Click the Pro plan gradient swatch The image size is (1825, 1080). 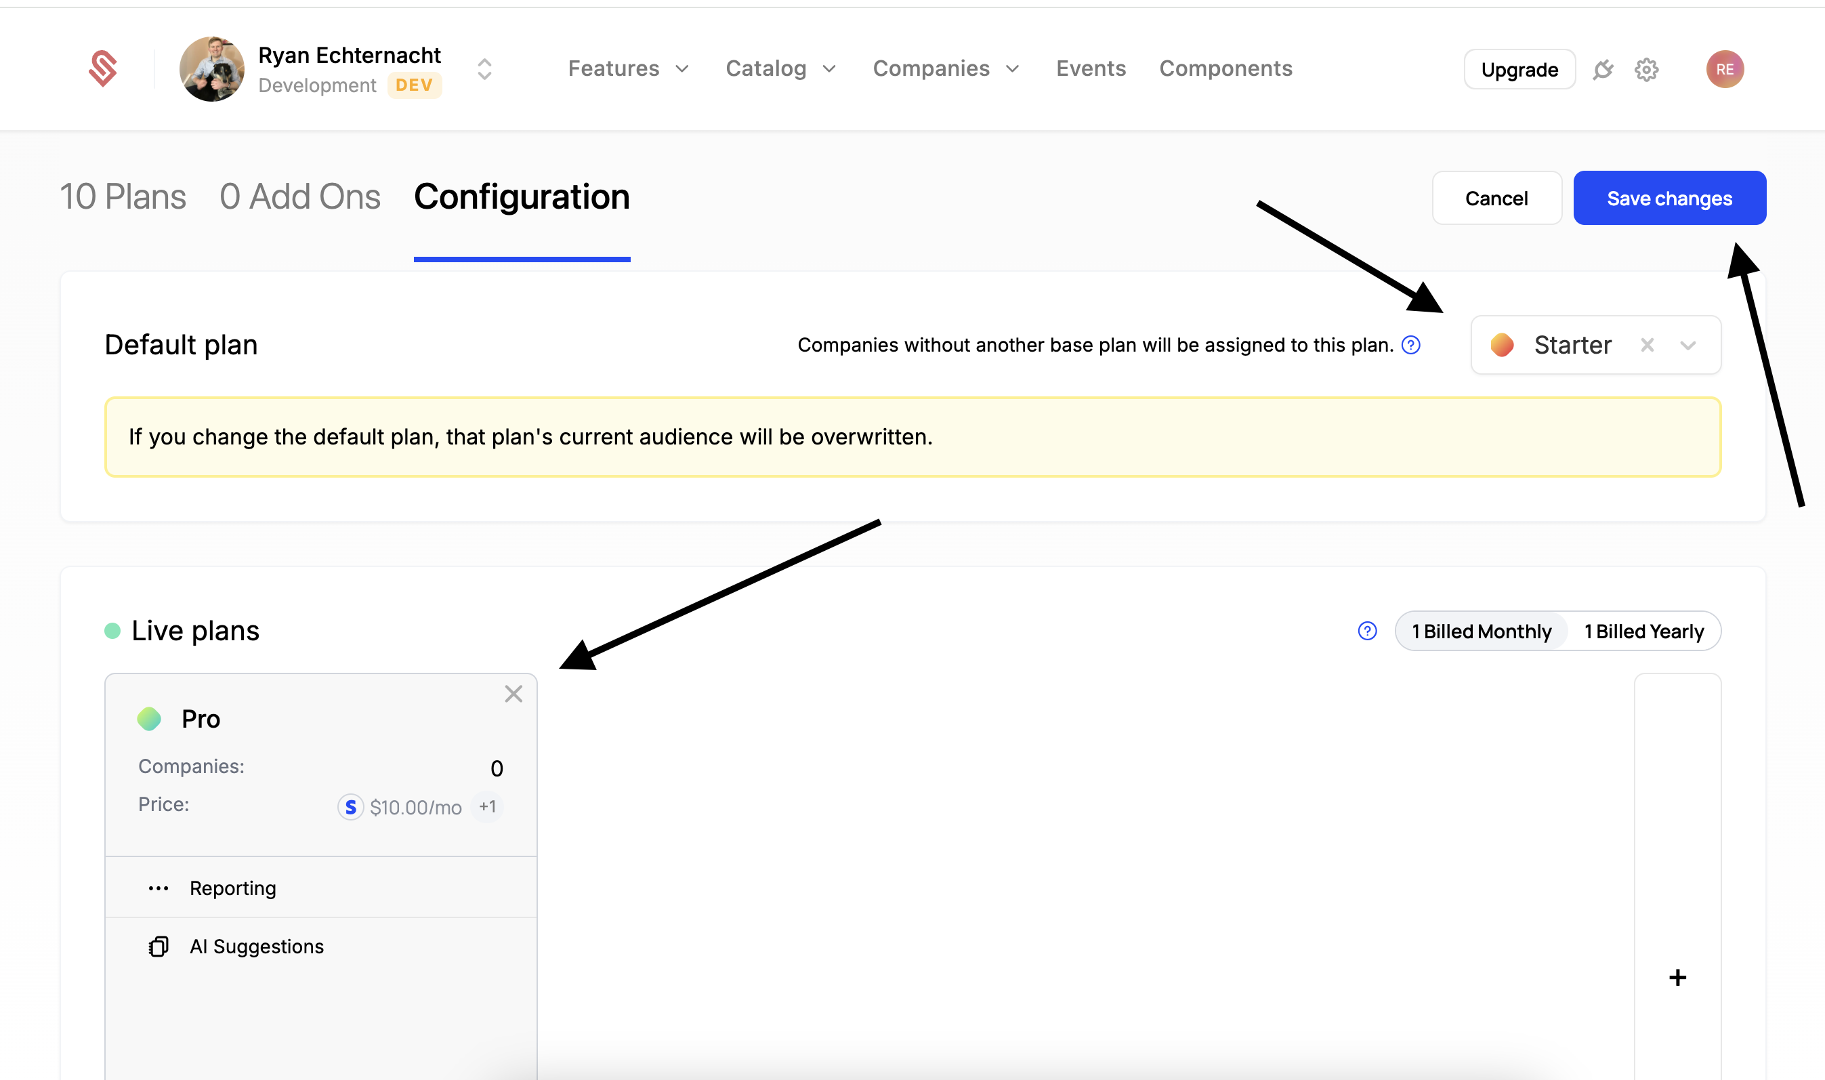(149, 718)
